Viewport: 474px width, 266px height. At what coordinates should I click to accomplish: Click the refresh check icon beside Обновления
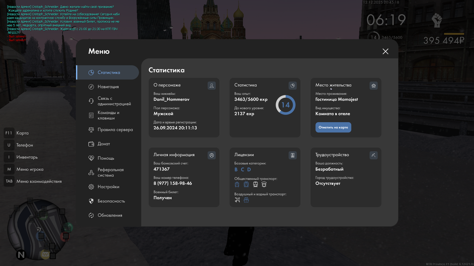click(x=91, y=215)
